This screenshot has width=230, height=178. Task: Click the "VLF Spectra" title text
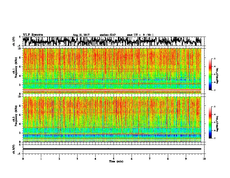[x=33, y=35]
